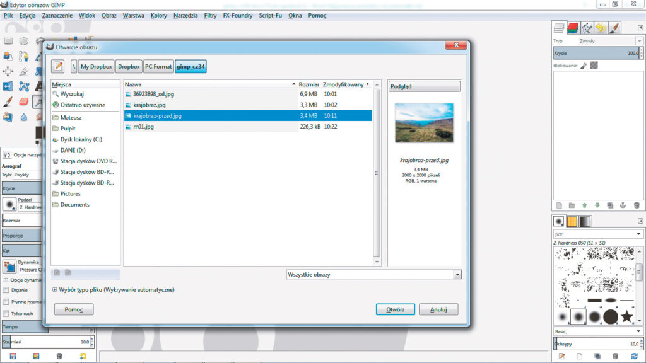Click the Otwórz button

(x=395, y=309)
